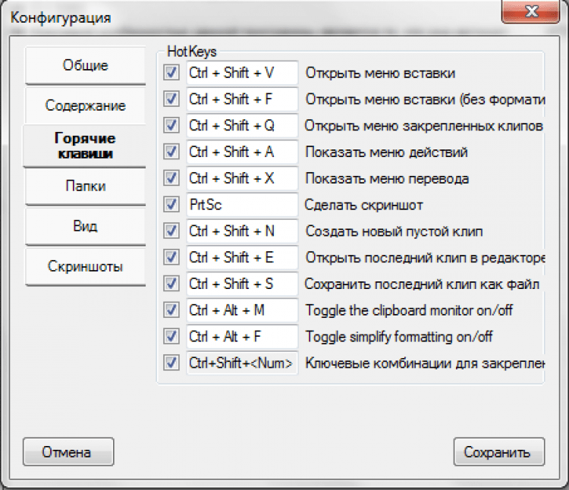Viewport: 569px width, 490px height.
Task: Click the Ctrl + Alt + M hotkey field
Action: click(242, 310)
